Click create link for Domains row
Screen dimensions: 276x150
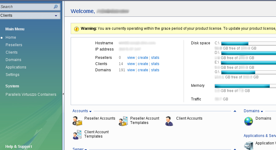click(143, 70)
